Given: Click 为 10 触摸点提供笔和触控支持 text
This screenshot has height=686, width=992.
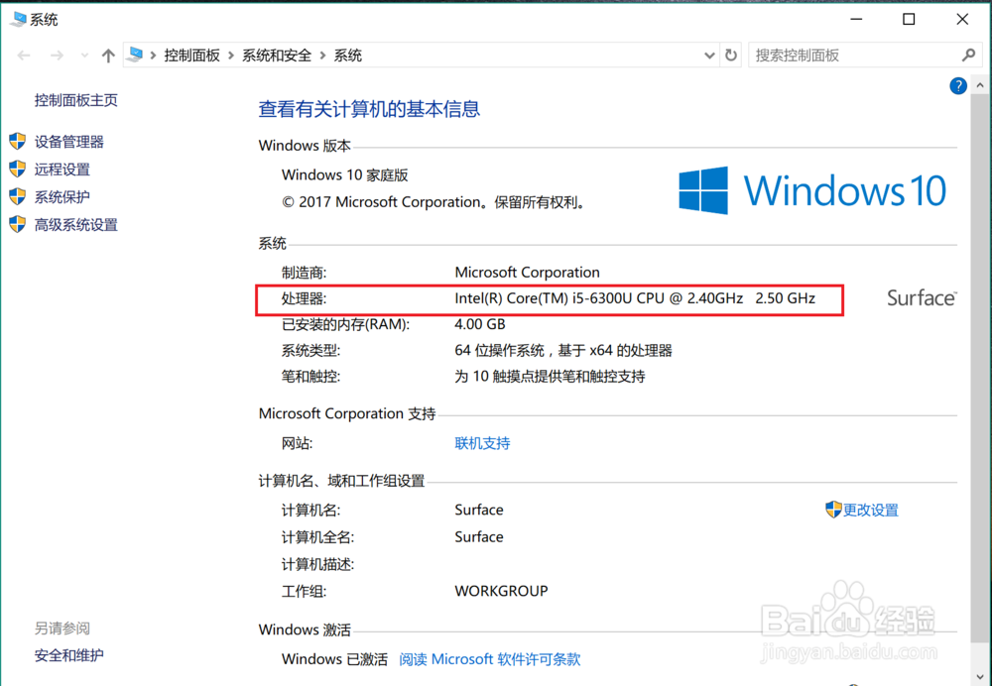Looking at the screenshot, I should 550,377.
